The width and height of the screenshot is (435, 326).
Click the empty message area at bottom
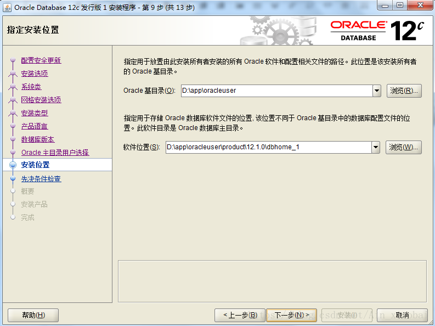(272, 282)
